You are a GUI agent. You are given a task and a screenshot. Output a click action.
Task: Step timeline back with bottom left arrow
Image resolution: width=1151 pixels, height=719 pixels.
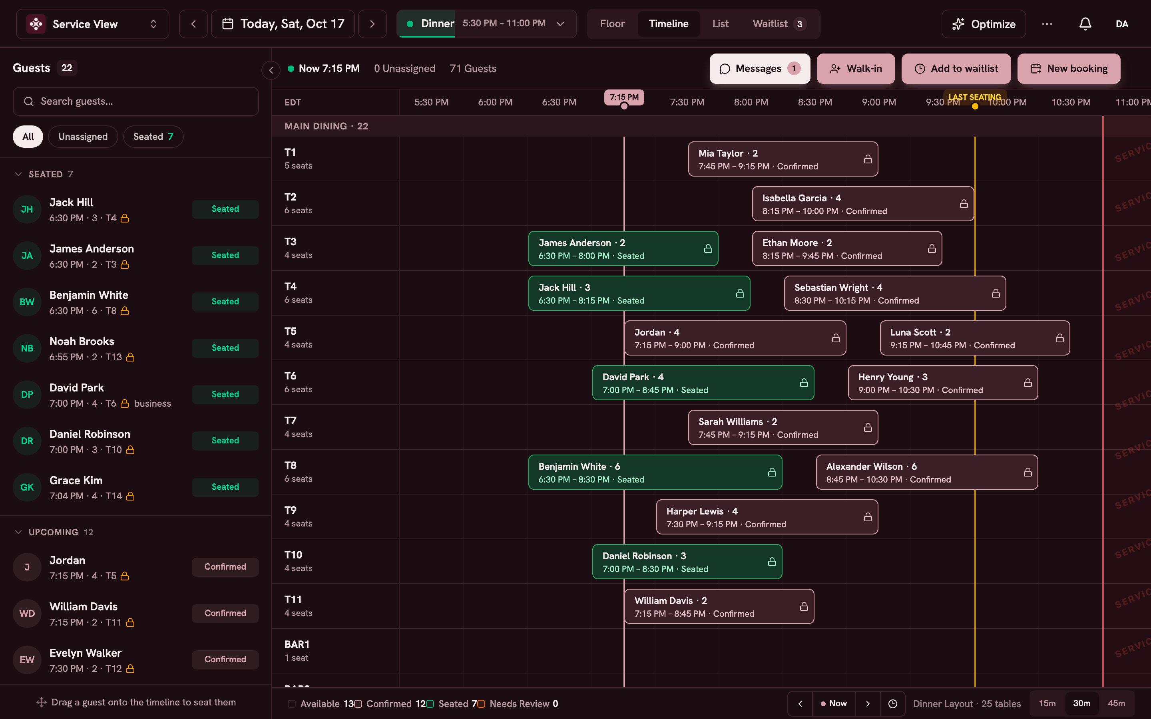click(800, 703)
